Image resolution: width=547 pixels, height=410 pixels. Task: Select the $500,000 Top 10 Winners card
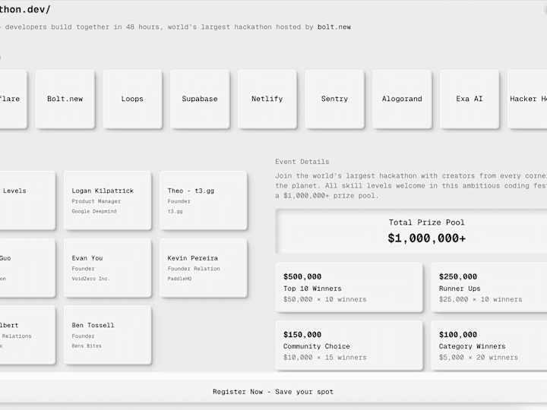pos(349,287)
